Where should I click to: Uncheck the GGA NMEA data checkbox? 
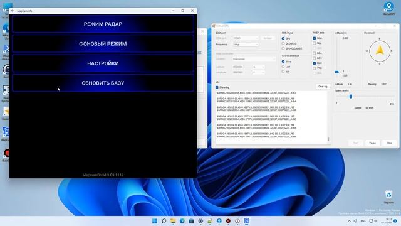pos(315,38)
